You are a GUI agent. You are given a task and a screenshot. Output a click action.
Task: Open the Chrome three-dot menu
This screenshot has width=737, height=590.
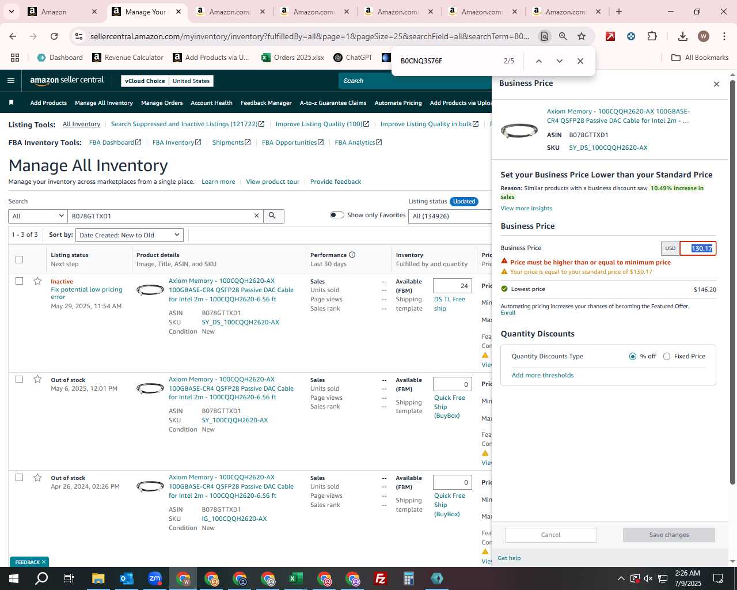724,36
